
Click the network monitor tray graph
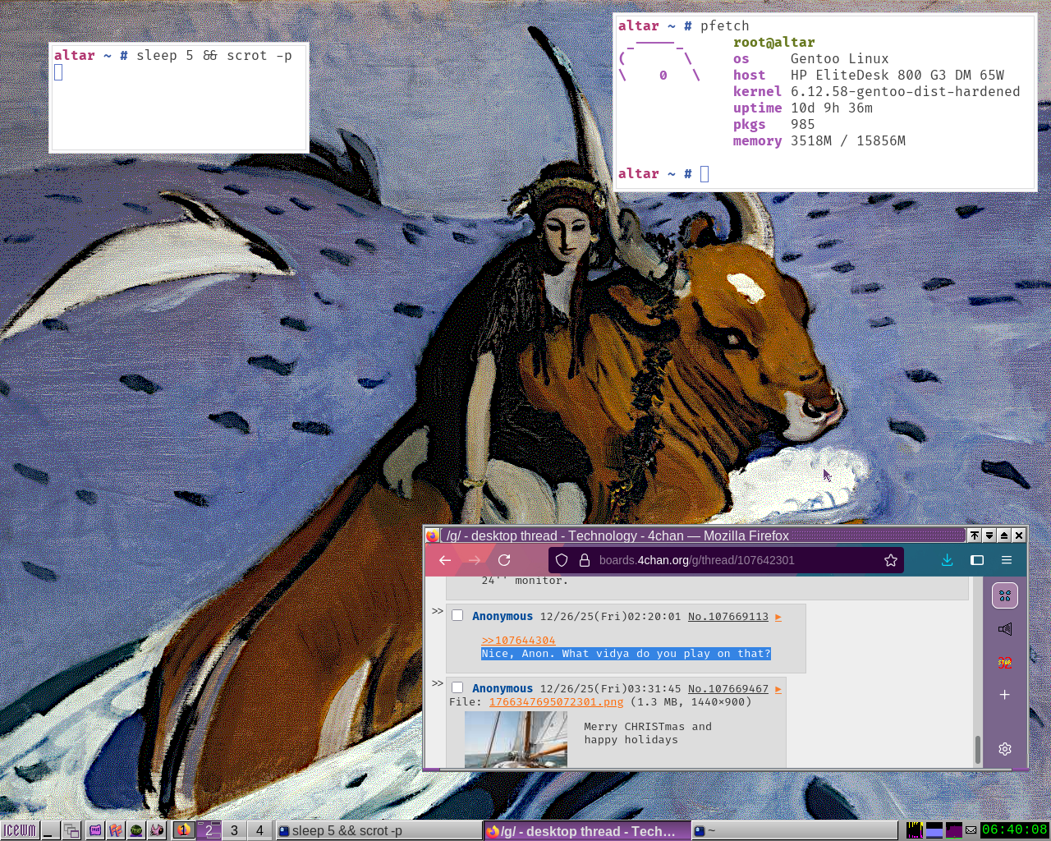point(954,830)
